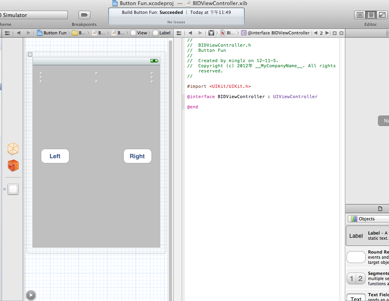This screenshot has width=389, height=301.
Task: Click Button Fun project in jump bar
Action: pyautogui.click(x=52, y=33)
